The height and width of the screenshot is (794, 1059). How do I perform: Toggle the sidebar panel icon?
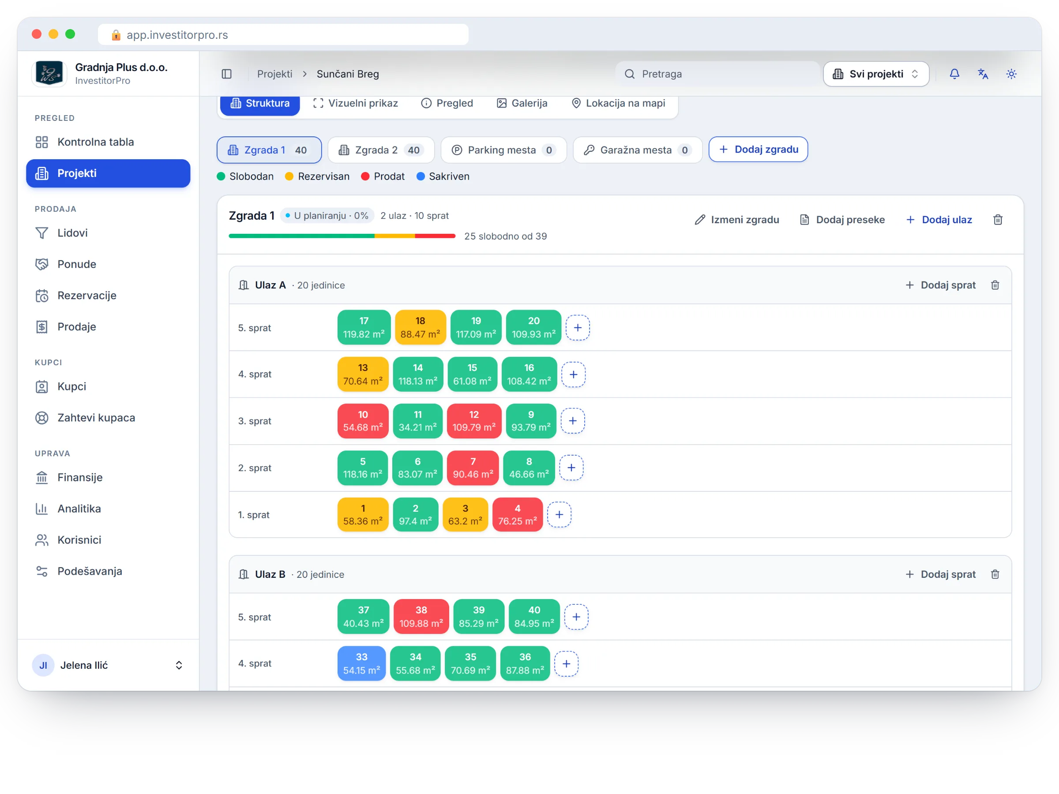coord(226,74)
